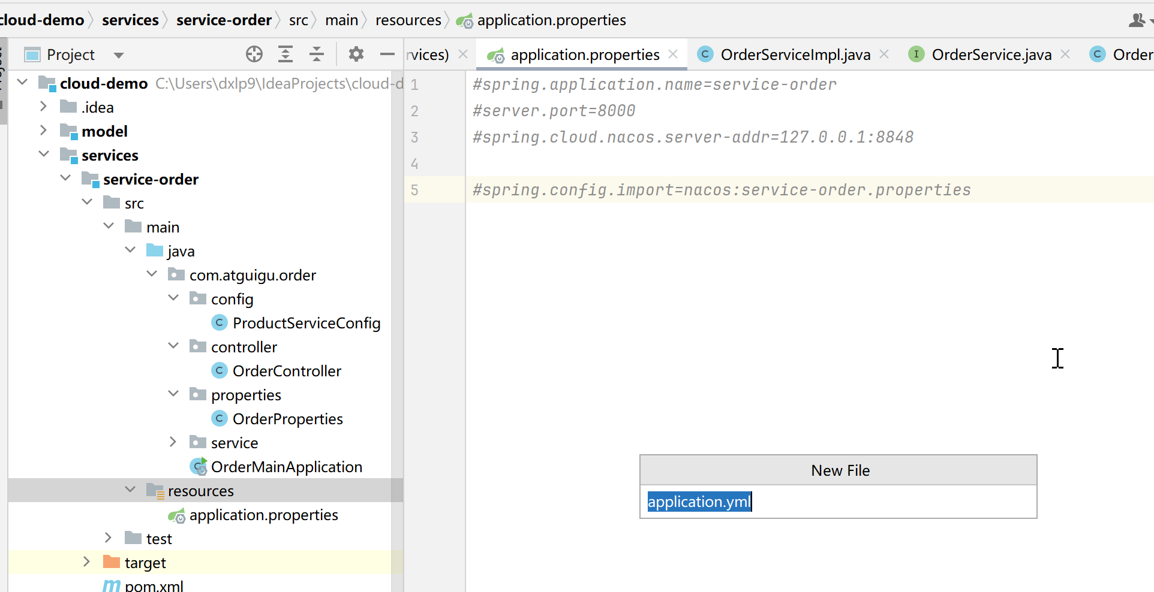Select pom.xml in the project tree
1154x592 pixels.
click(x=154, y=585)
